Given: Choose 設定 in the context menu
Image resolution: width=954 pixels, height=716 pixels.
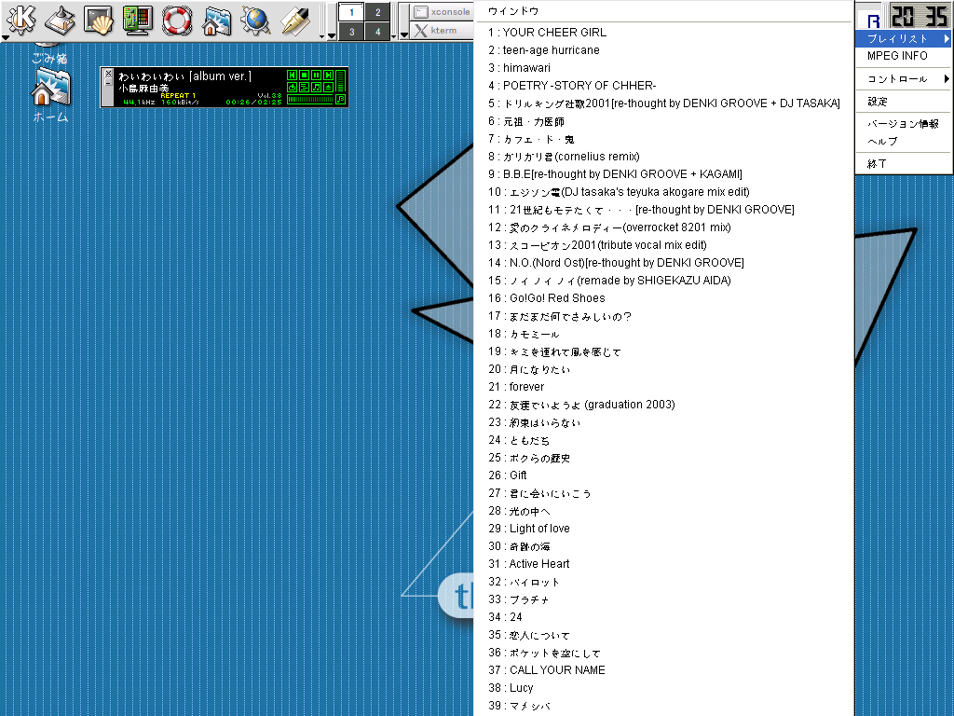Looking at the screenshot, I should [878, 102].
